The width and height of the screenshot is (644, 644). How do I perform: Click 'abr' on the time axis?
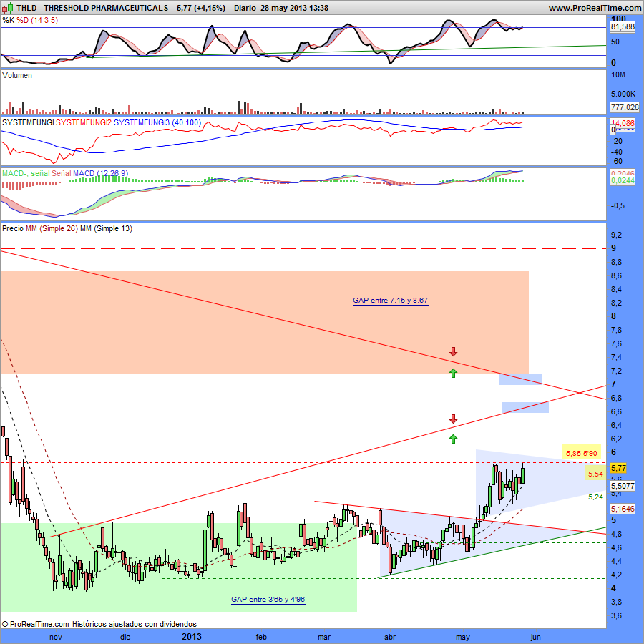click(390, 637)
